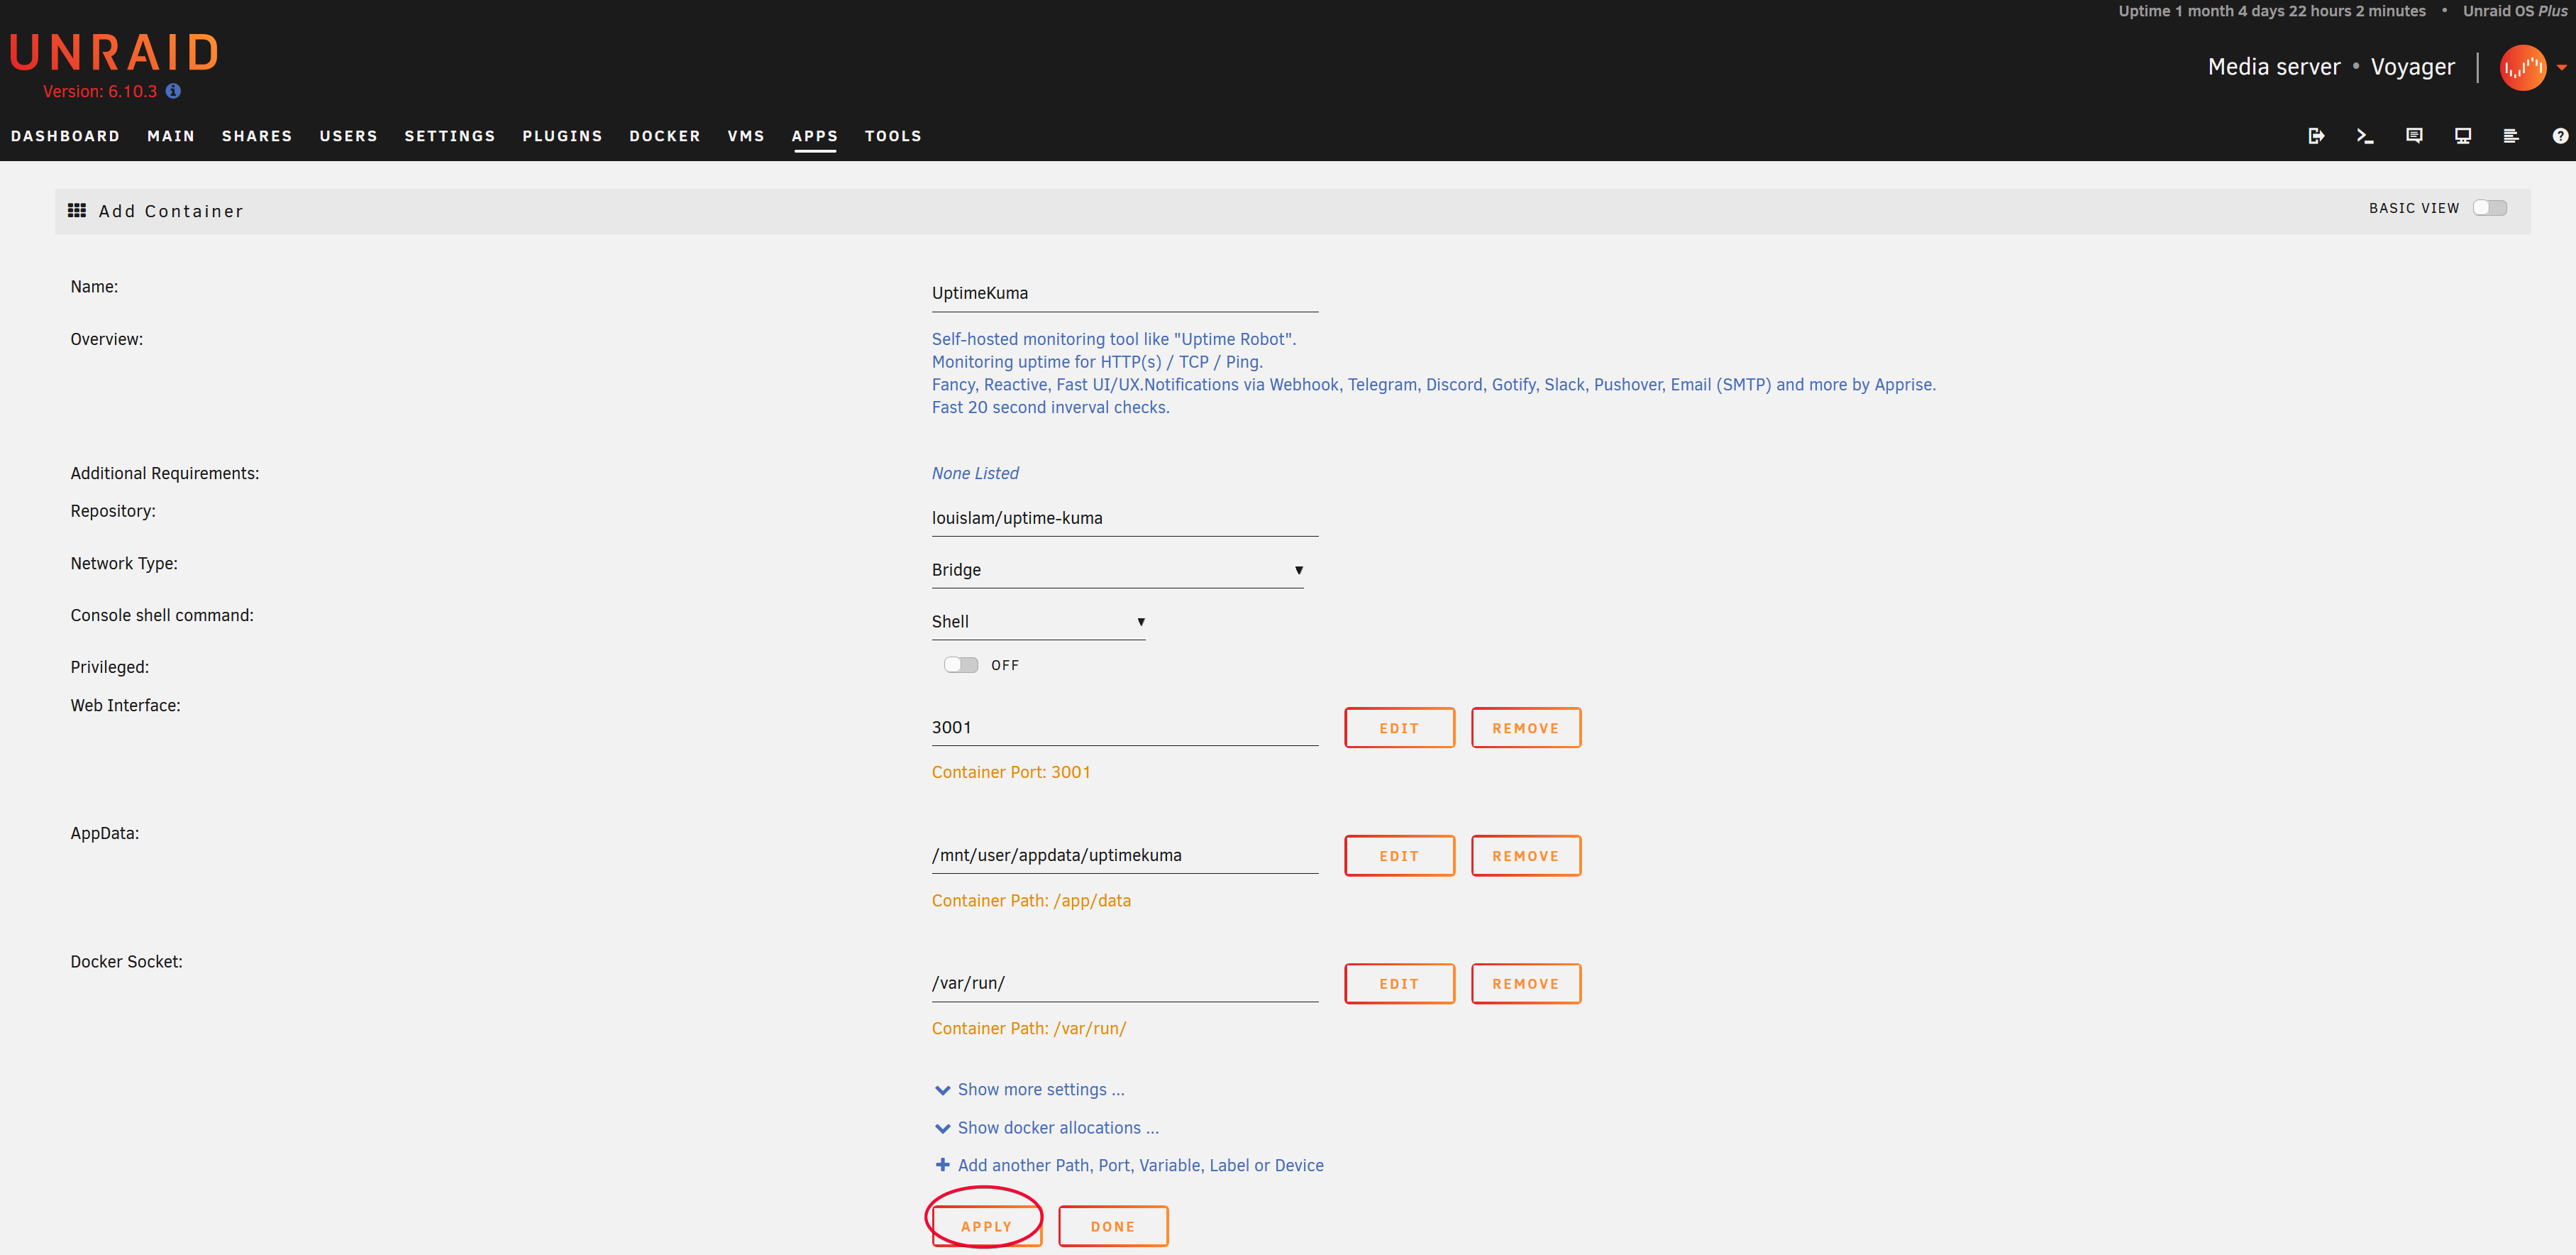Open the Plugins menu
Image resolution: width=2576 pixels, height=1255 pixels.
click(x=562, y=136)
